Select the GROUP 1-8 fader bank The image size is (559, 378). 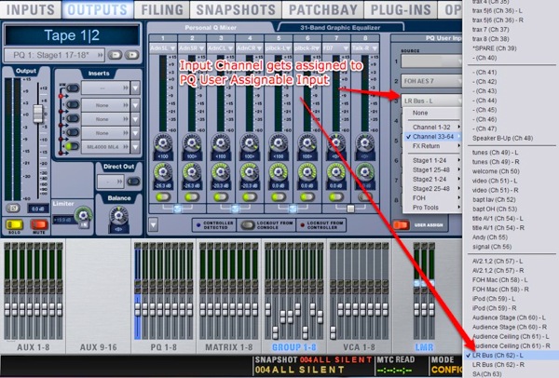tap(294, 346)
